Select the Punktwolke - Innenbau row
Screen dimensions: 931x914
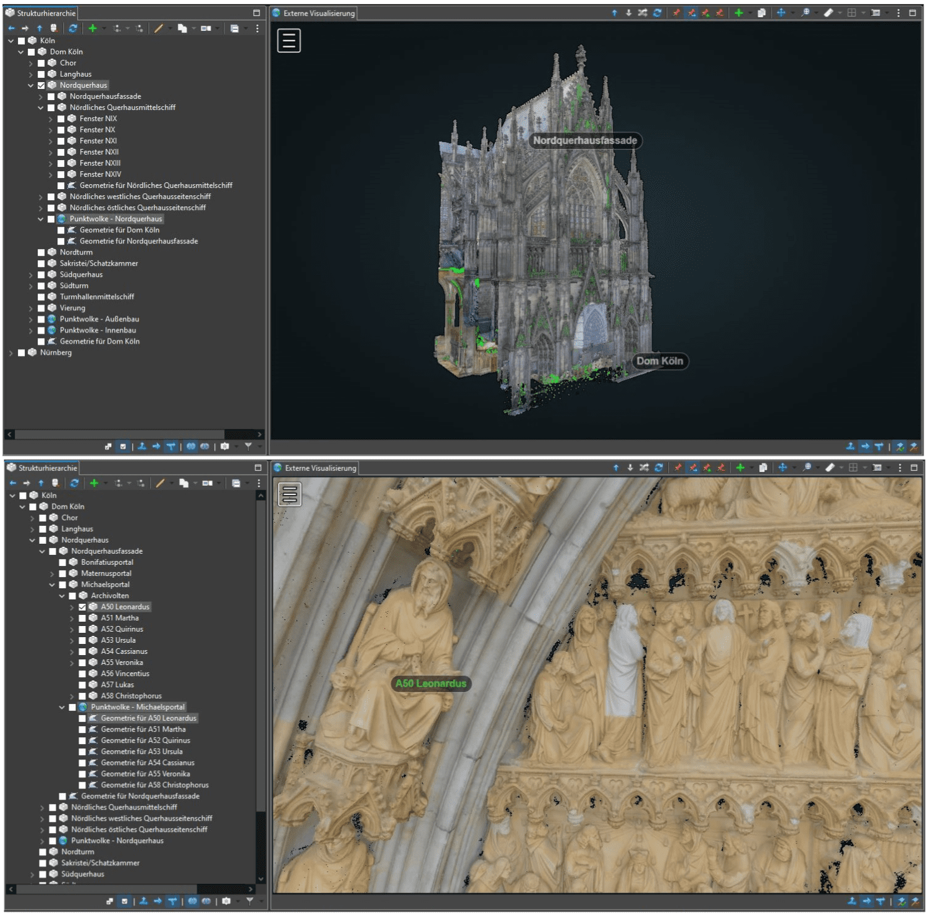click(98, 330)
